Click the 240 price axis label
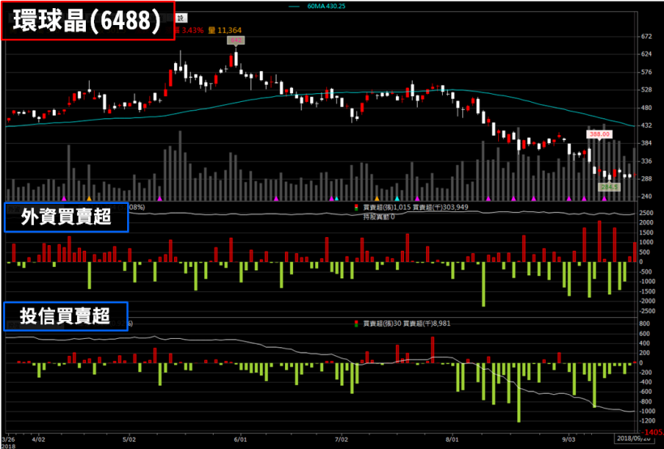The height and width of the screenshot is (449, 664). pos(646,197)
